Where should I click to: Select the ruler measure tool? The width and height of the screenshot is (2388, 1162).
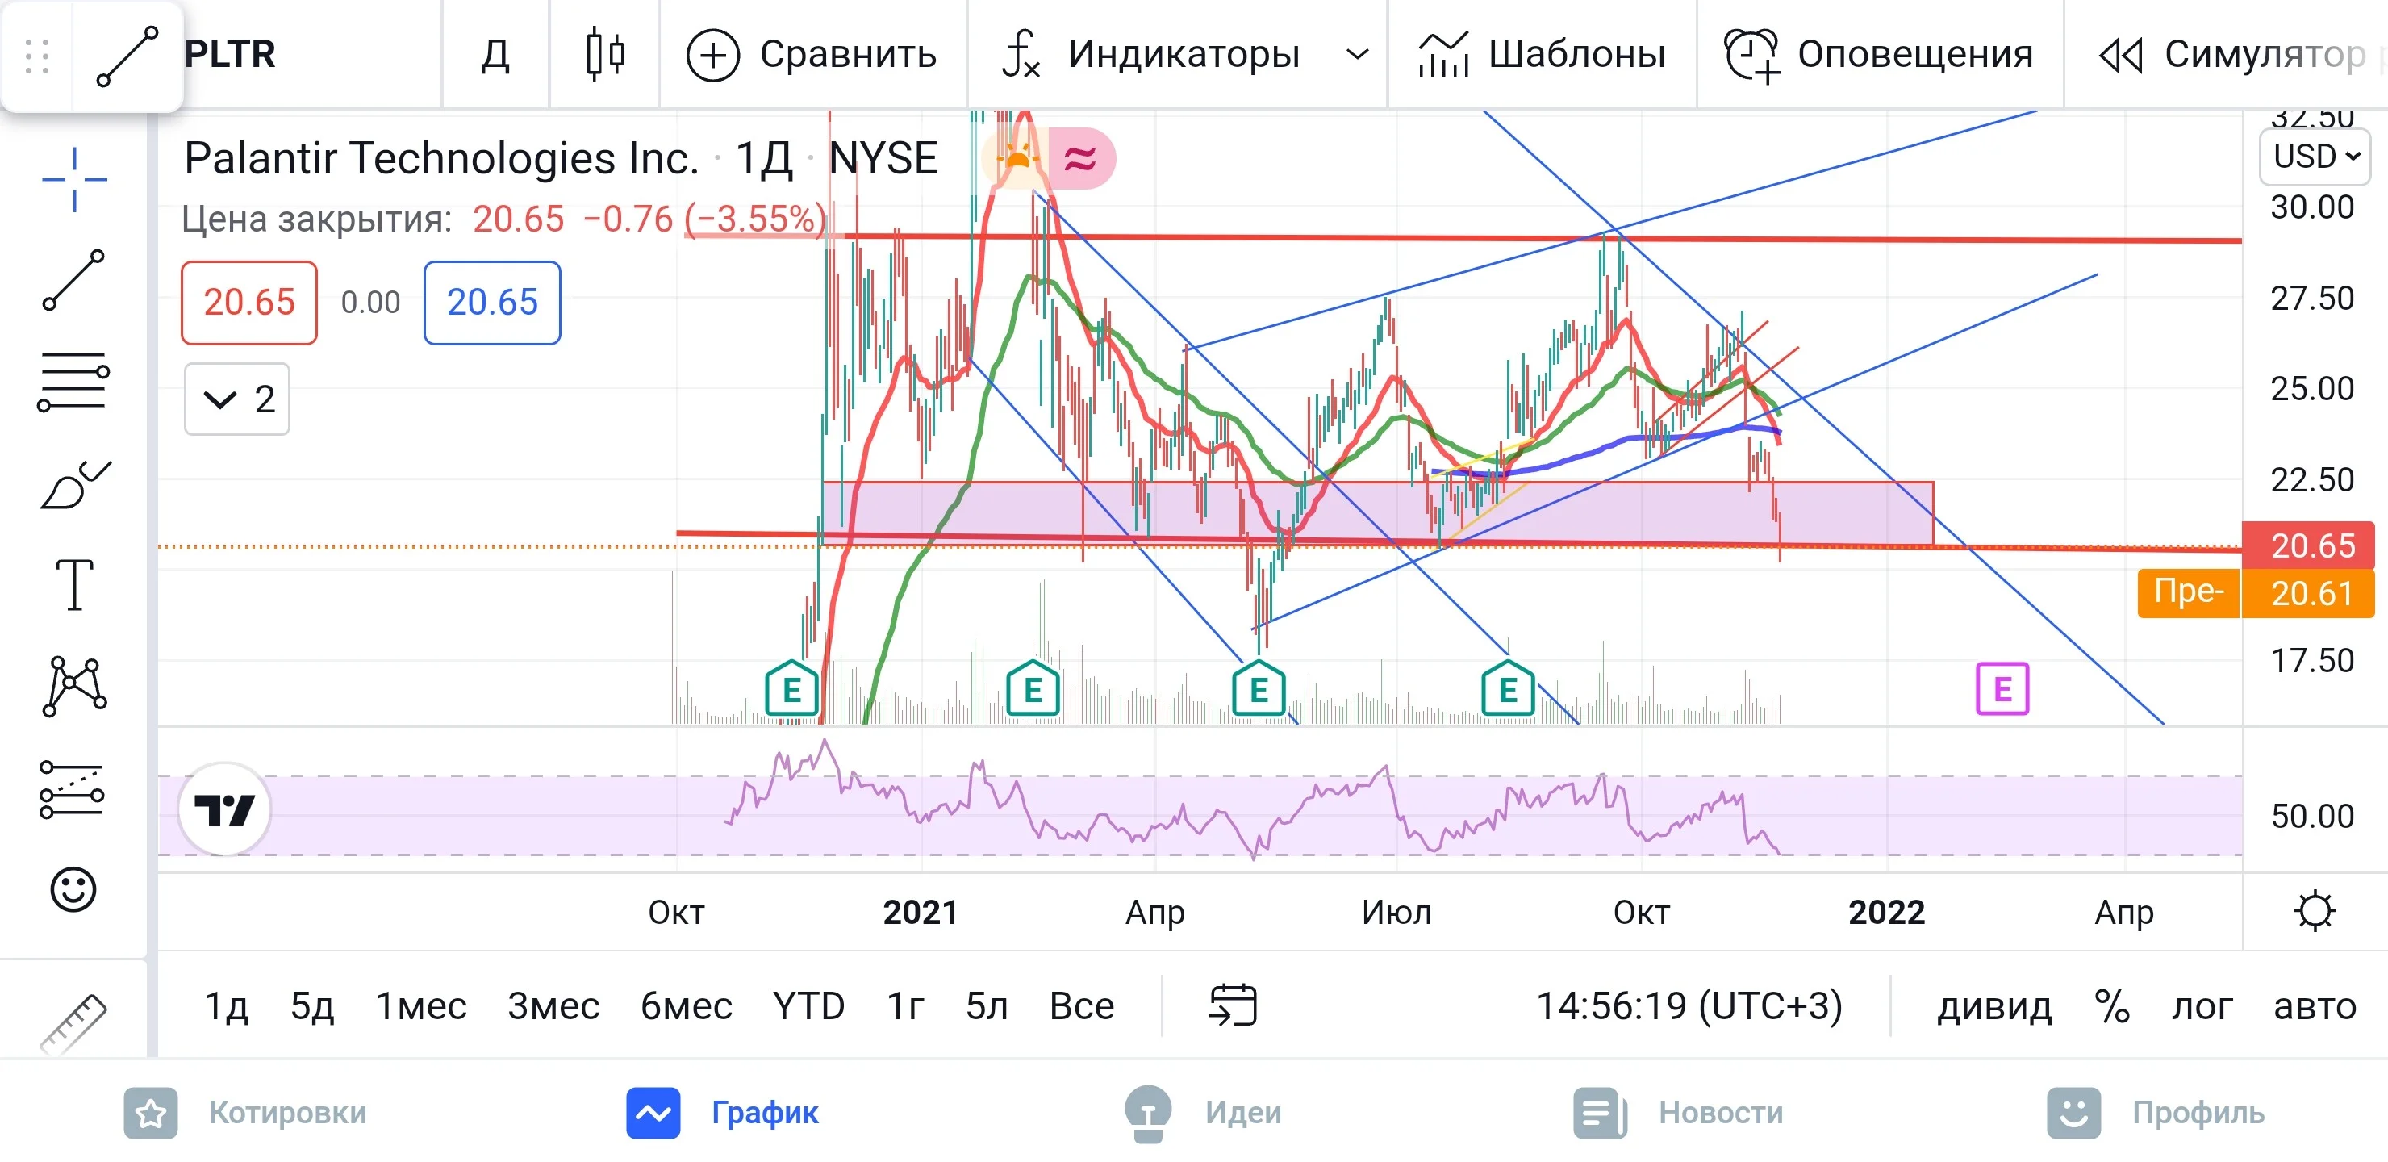click(x=74, y=1024)
